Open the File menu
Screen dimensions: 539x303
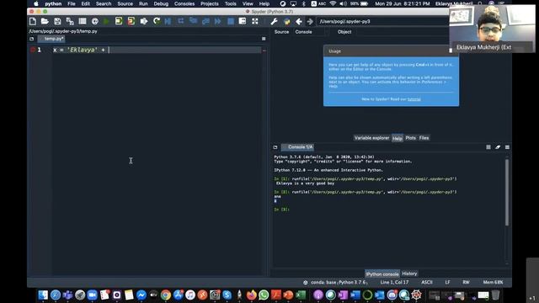72,3
